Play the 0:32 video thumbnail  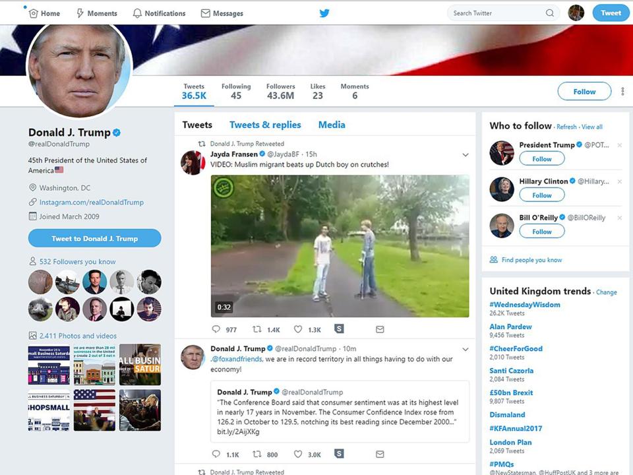pos(340,246)
